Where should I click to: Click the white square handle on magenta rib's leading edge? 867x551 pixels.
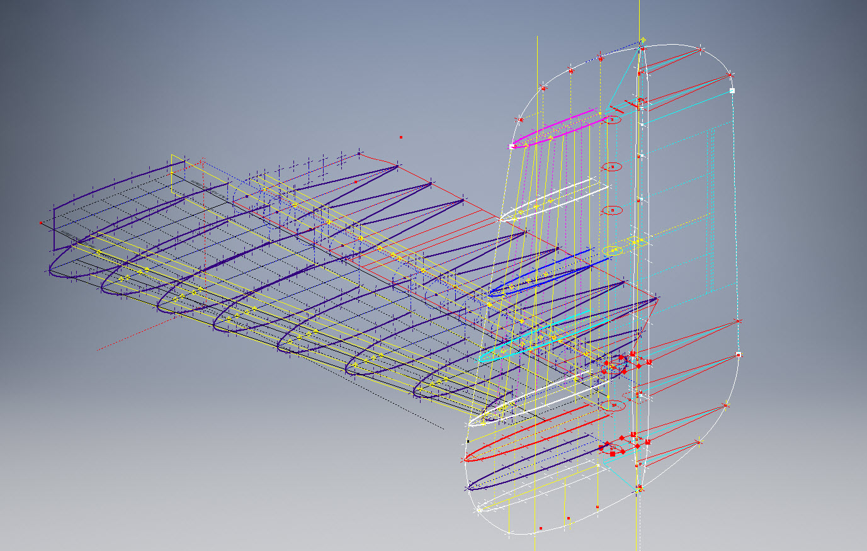tap(512, 146)
